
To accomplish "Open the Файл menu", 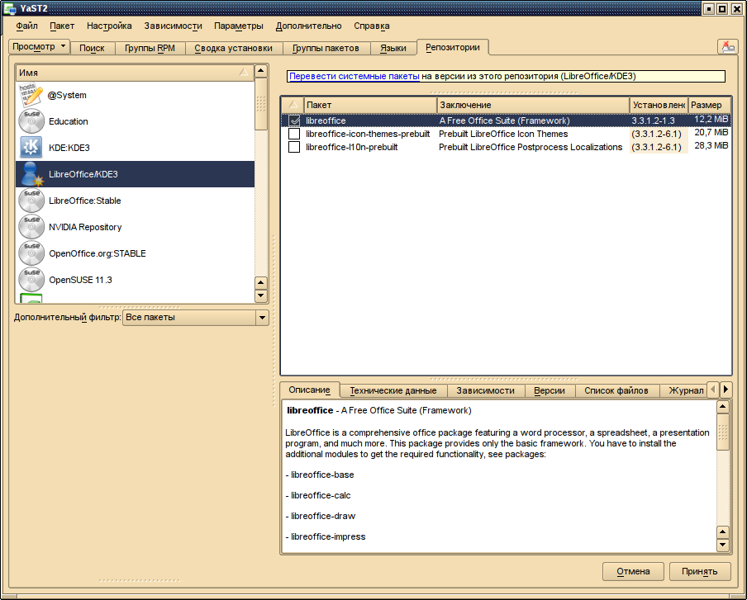I will coord(26,26).
